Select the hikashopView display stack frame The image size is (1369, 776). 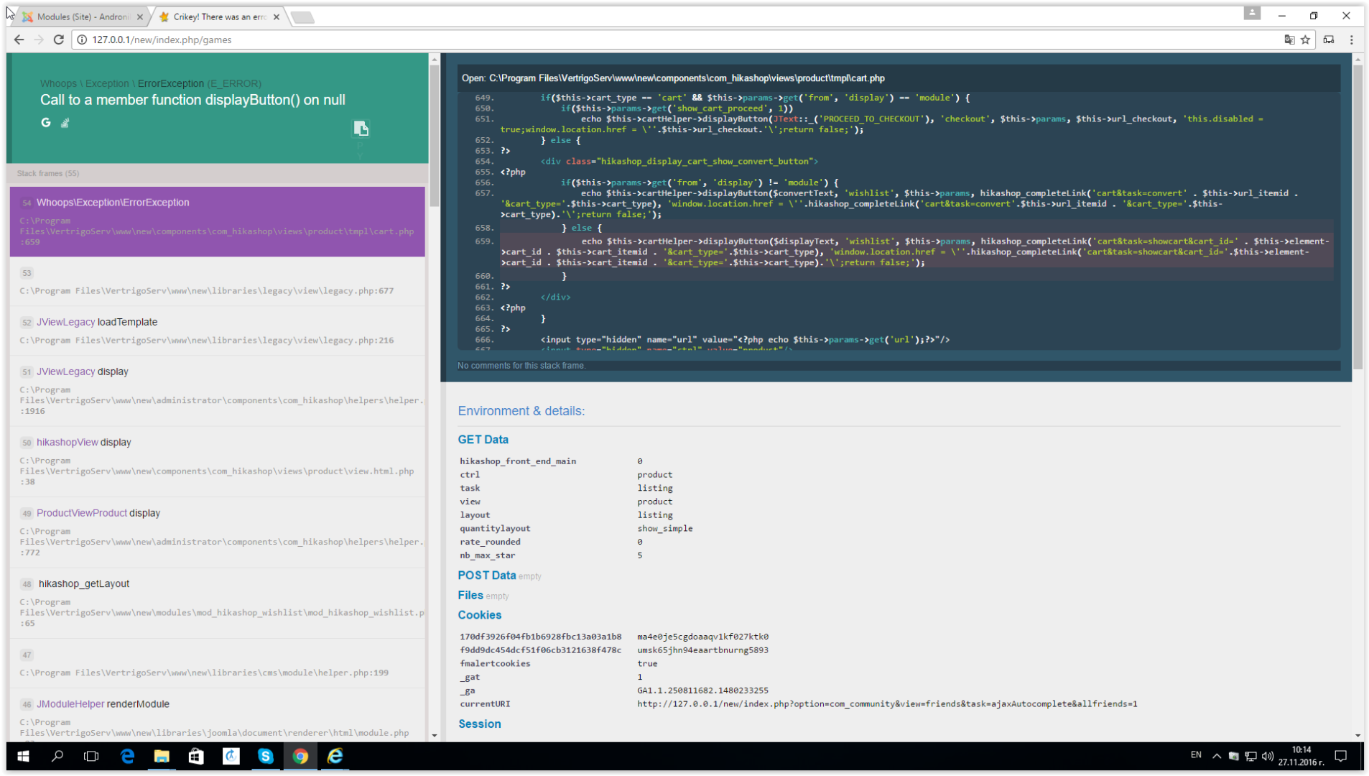tap(217, 461)
